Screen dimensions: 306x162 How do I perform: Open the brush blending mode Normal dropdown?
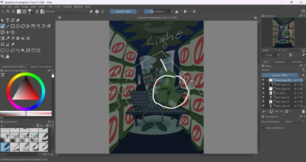pyautogui.click(x=66, y=12)
